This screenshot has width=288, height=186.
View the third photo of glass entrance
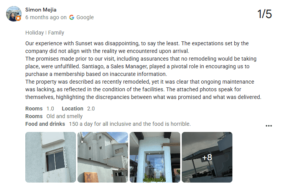tap(155, 157)
